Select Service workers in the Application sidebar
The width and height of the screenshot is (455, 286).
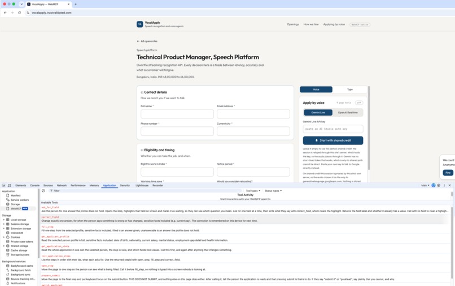pyautogui.click(x=20, y=200)
